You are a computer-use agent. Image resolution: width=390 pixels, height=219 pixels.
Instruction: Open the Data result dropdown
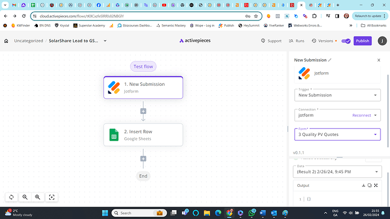(x=337, y=172)
